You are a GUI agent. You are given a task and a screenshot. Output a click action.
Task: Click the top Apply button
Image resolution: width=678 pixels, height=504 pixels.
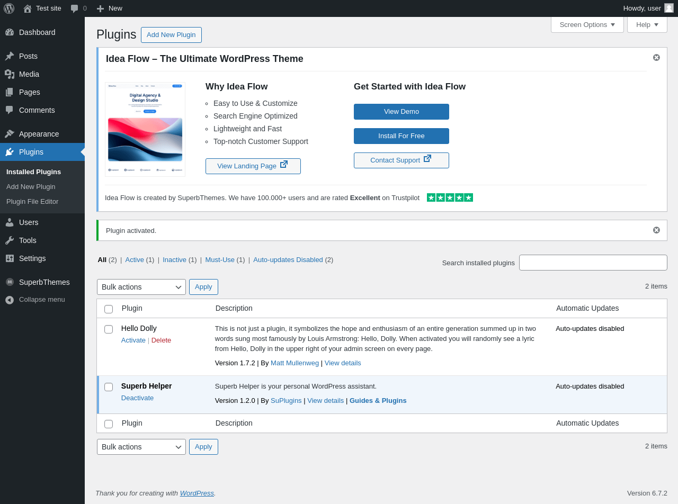tap(203, 287)
